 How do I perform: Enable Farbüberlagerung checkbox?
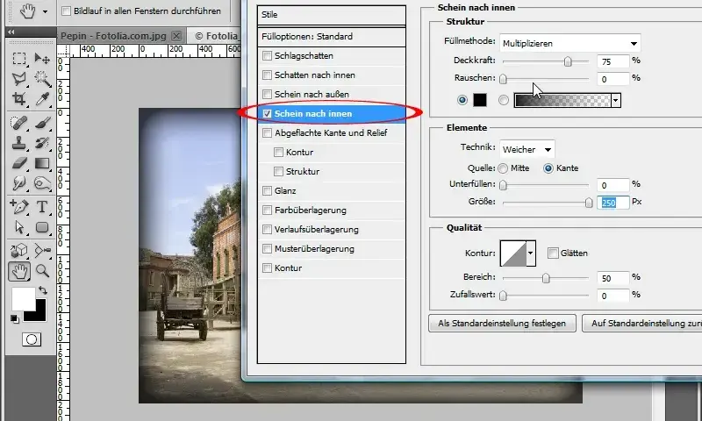(x=268, y=210)
